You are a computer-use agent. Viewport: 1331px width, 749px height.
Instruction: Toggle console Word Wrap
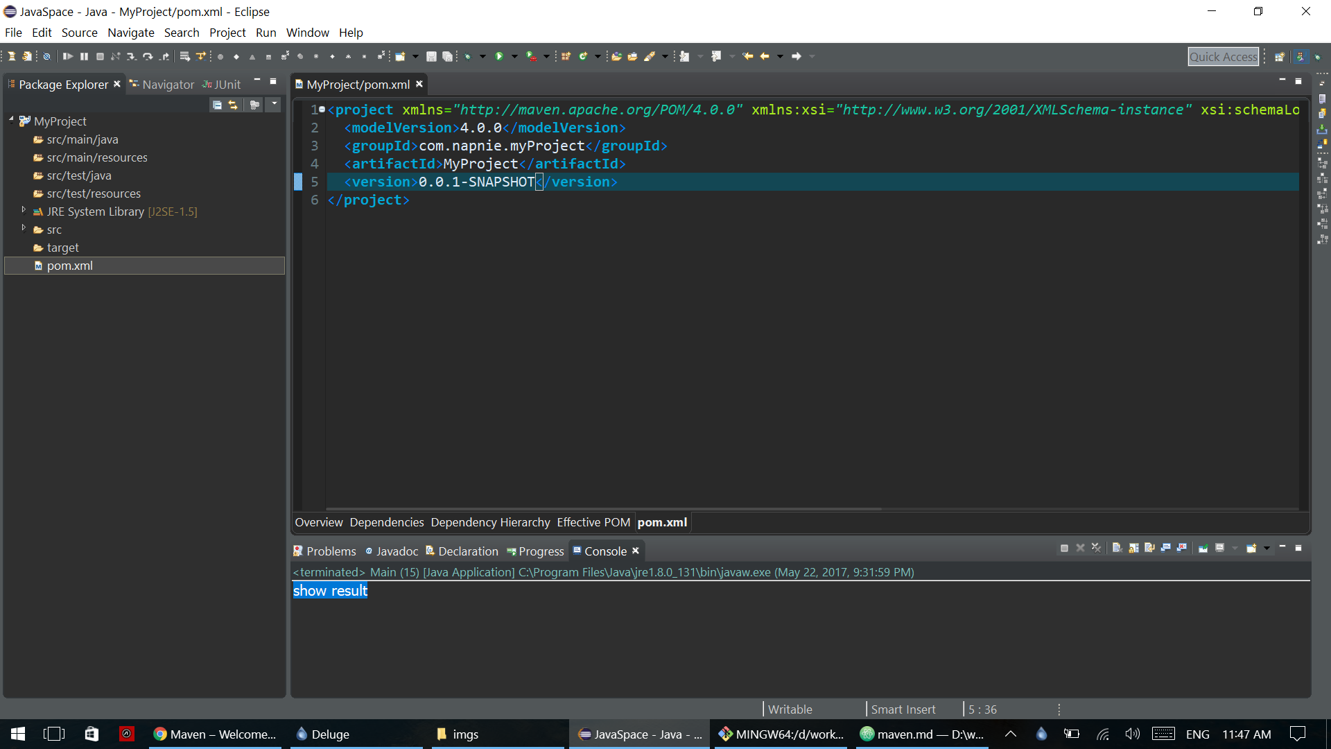click(1149, 548)
